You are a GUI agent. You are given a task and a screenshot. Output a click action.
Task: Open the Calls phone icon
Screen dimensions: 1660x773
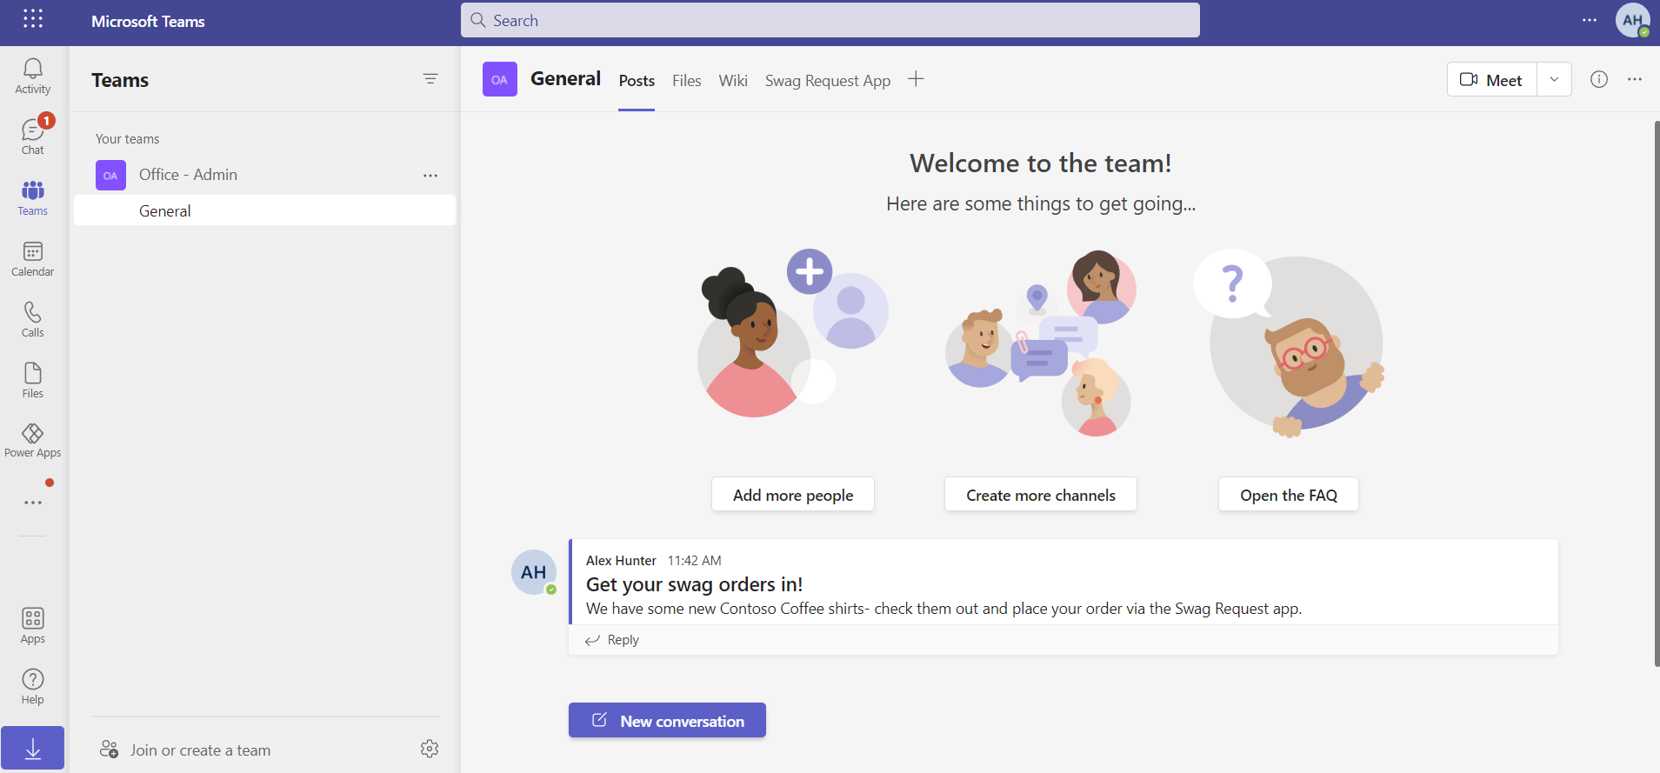33,320
